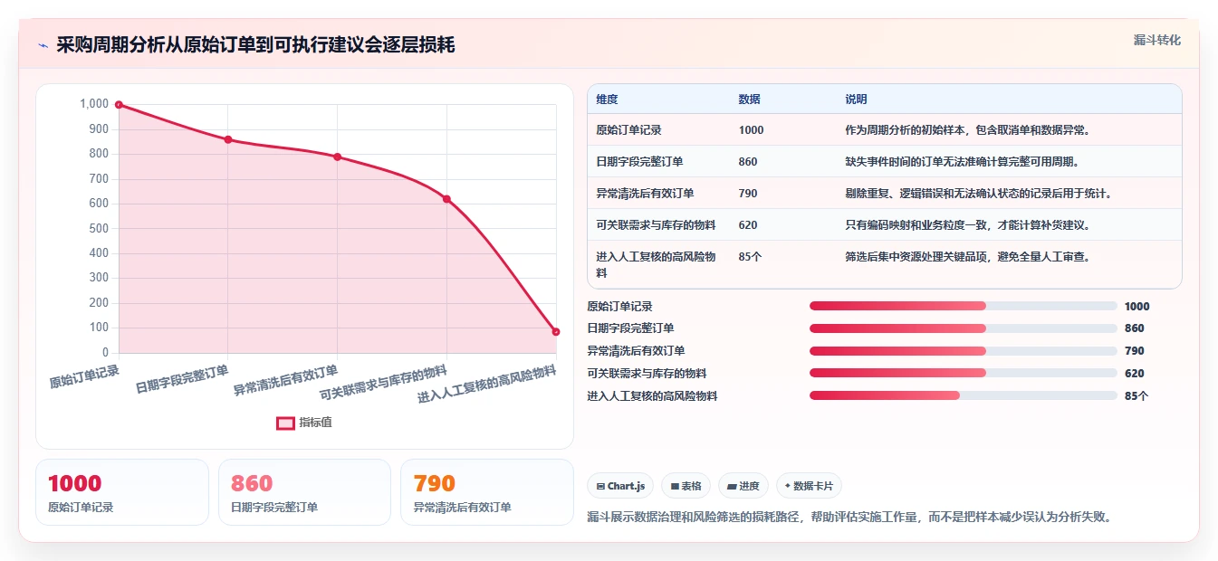Click the progress bar for 可关联需求与库存的物料

(x=964, y=373)
